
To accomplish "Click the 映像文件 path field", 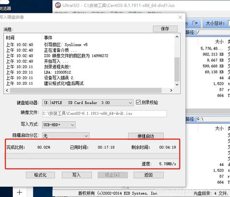I will tap(104, 113).
